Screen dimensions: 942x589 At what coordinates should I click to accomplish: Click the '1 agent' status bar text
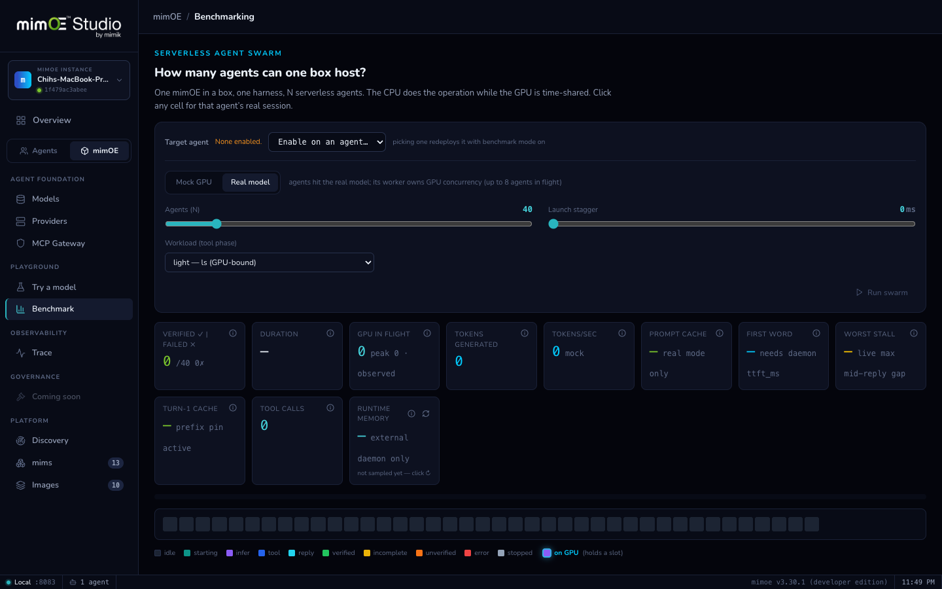(x=94, y=582)
